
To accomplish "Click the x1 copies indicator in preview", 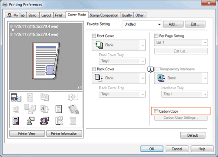I will (x=79, y=87).
